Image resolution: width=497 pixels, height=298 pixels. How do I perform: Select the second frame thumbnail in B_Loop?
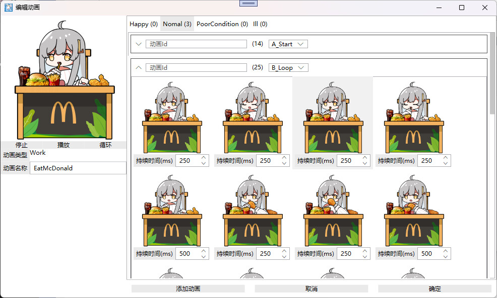pyautogui.click(x=253, y=117)
